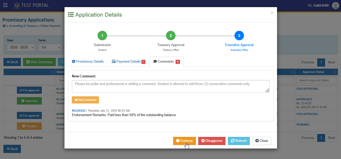Focus the New Comment text area
This screenshot has height=159, width=341.
tap(171, 86)
